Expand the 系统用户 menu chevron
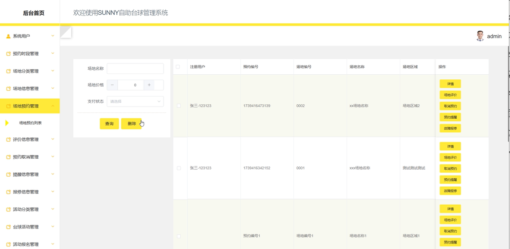510x249 pixels. point(53,36)
